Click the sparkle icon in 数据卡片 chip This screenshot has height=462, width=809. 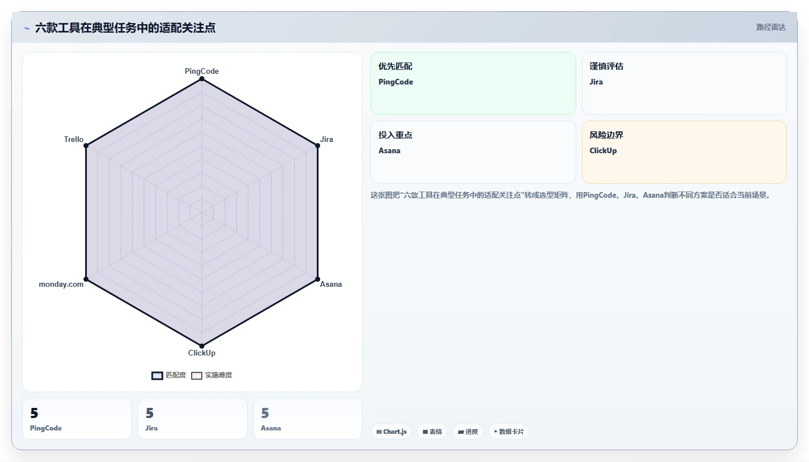pyautogui.click(x=496, y=432)
